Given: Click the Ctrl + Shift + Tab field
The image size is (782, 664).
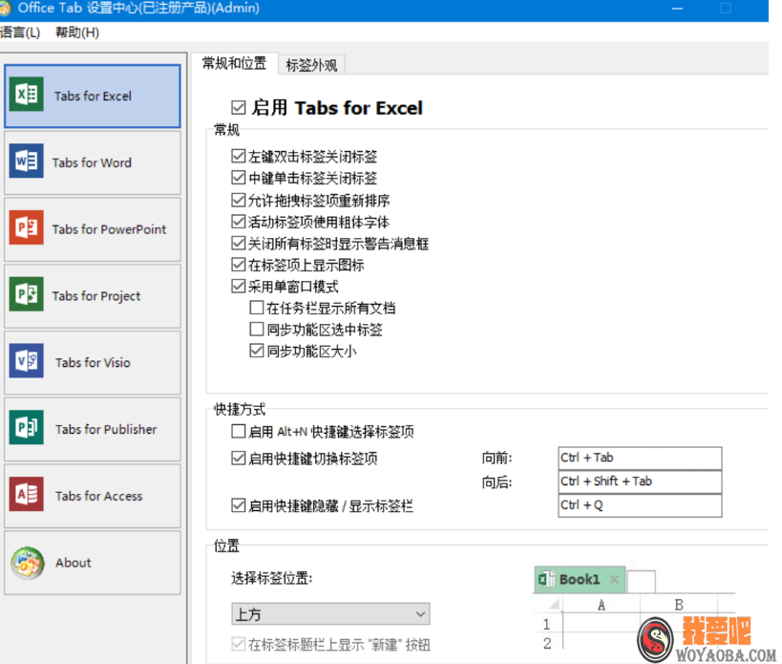Looking at the screenshot, I should 640,482.
